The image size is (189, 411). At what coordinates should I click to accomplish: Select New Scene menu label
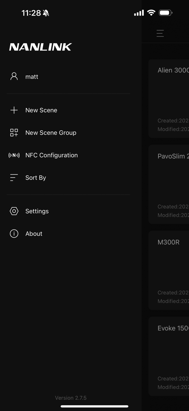41,110
